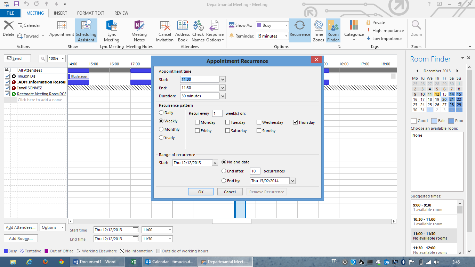
Task: Select the MEETING tab
Action: pos(35,13)
